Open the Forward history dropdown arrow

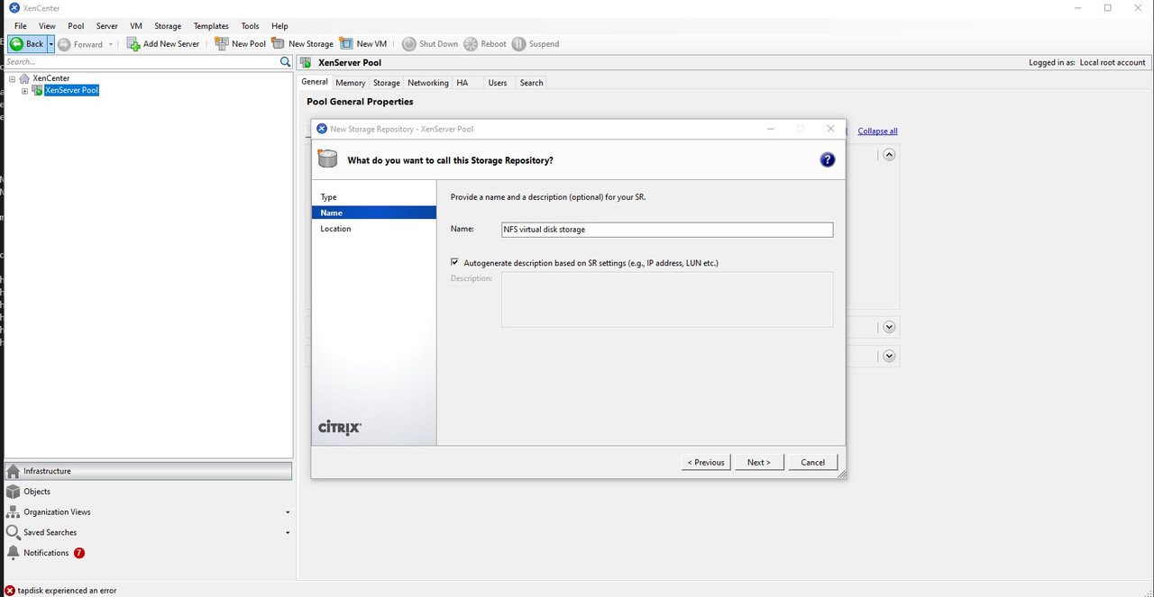(x=111, y=43)
